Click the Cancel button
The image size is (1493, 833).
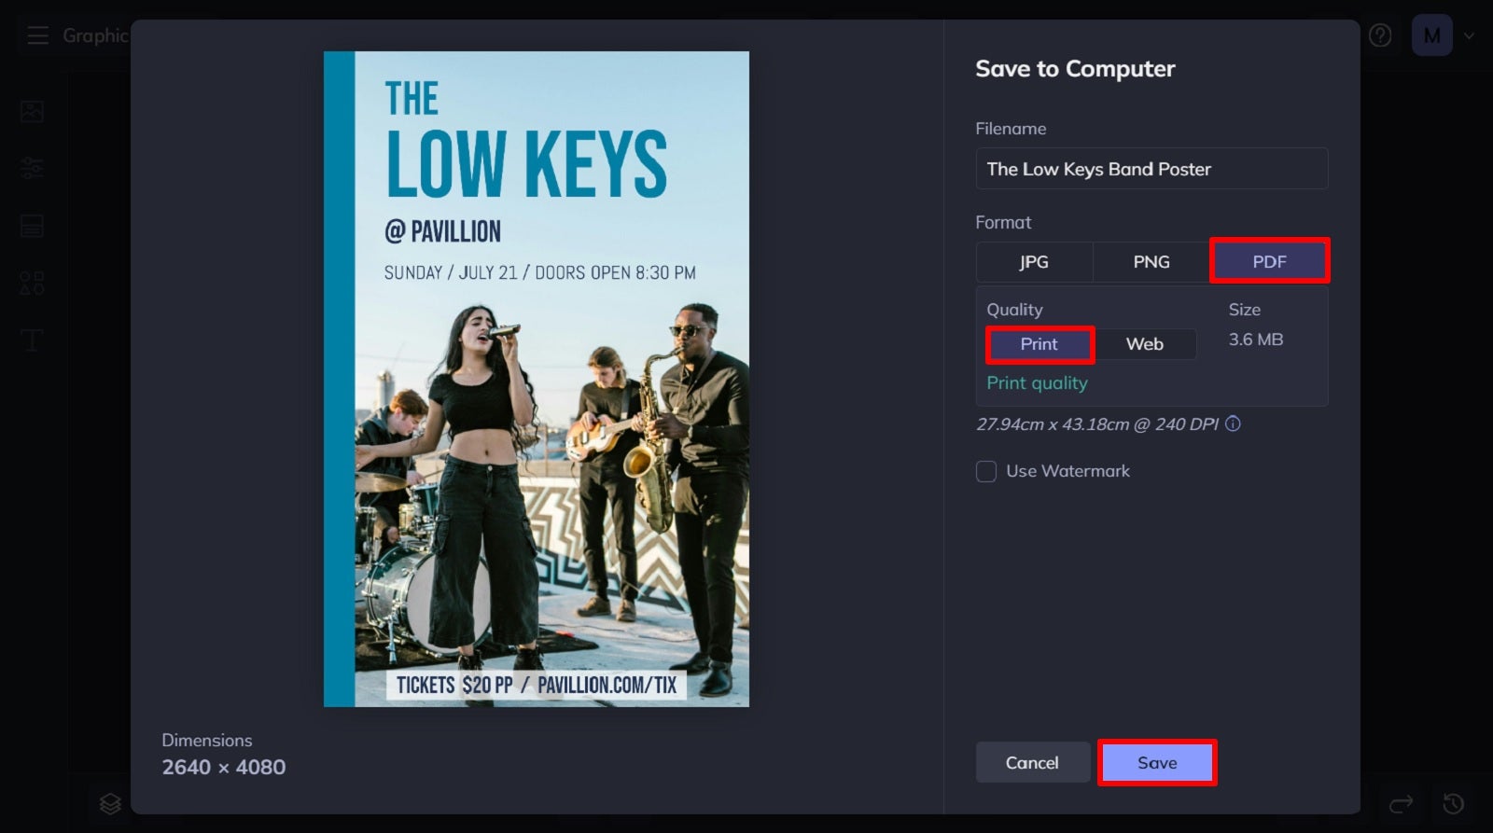(x=1032, y=762)
